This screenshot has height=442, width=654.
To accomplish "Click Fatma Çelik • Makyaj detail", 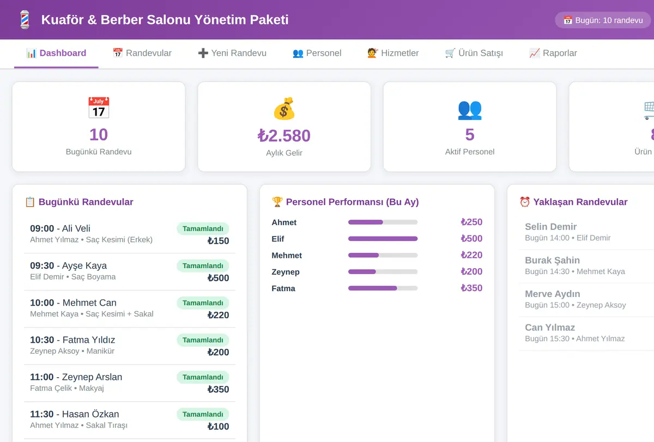I will (67, 388).
